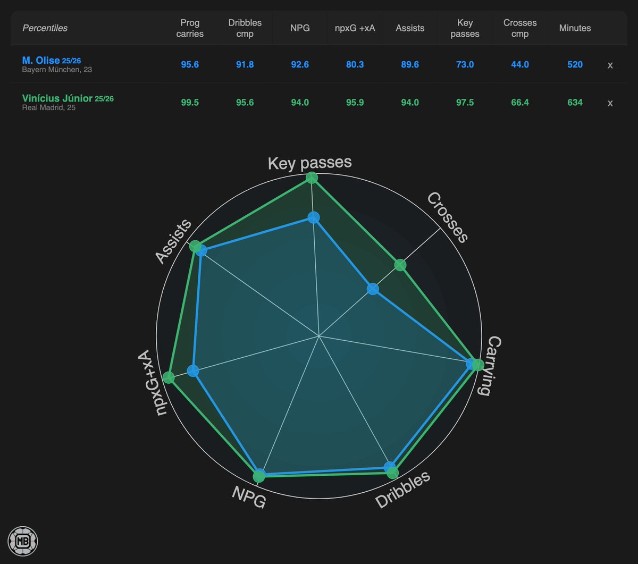
Task: Click the Percentiles header label
Action: point(45,28)
